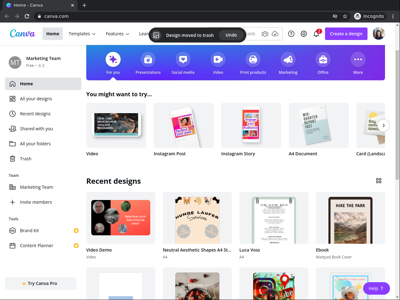Open the Chrome three-dot menu
The height and width of the screenshot is (300, 400).
point(393,16)
